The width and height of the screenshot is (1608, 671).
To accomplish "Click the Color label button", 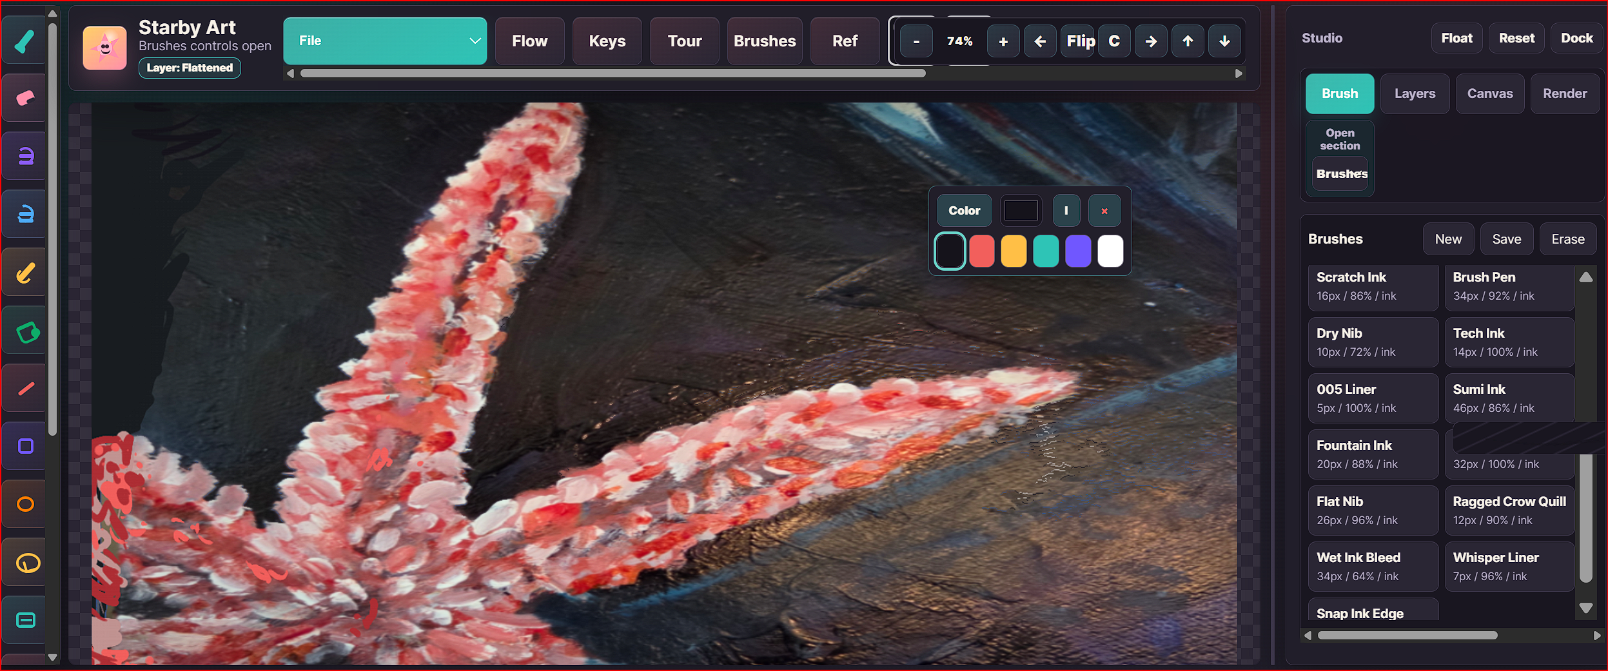I will pos(964,211).
